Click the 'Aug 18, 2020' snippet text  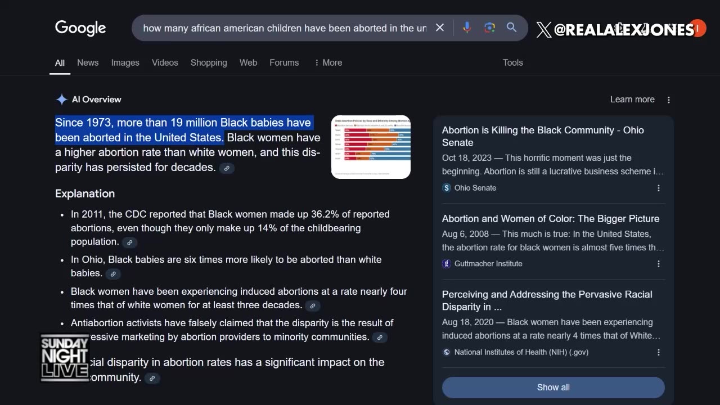click(551, 329)
